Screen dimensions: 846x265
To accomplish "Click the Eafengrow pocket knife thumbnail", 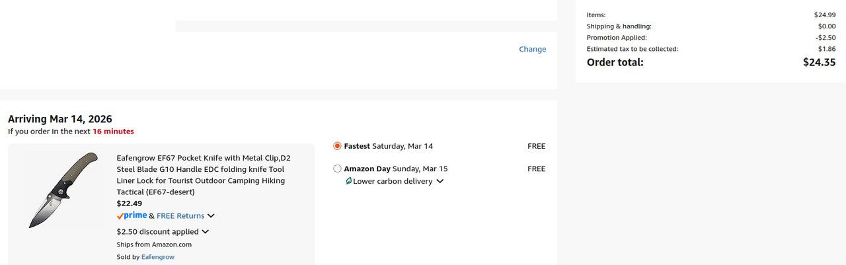I will [63, 190].
